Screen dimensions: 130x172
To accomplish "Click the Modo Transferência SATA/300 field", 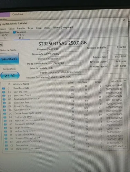I will tap(65, 63).
